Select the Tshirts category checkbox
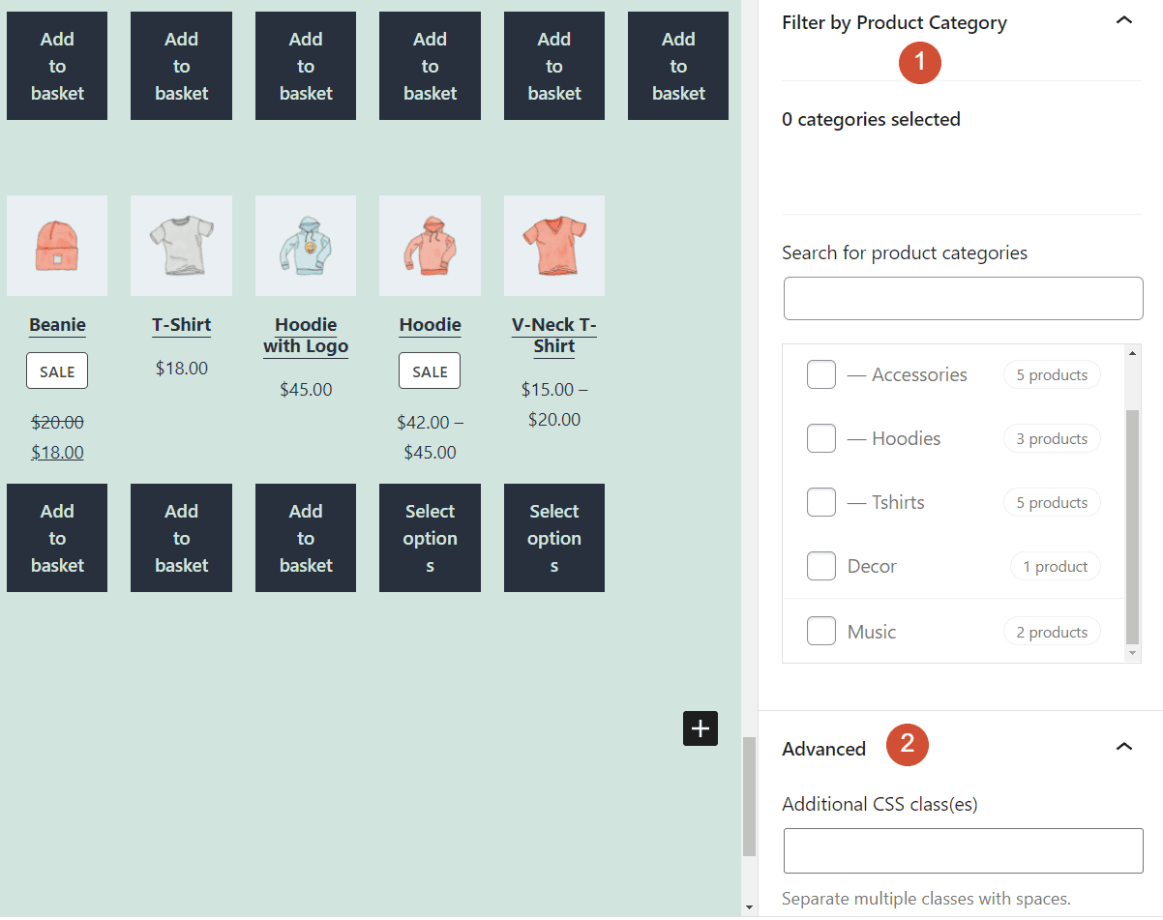This screenshot has width=1163, height=920. tap(820, 502)
